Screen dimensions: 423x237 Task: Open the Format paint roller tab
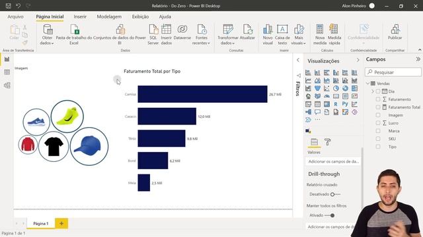point(328,142)
